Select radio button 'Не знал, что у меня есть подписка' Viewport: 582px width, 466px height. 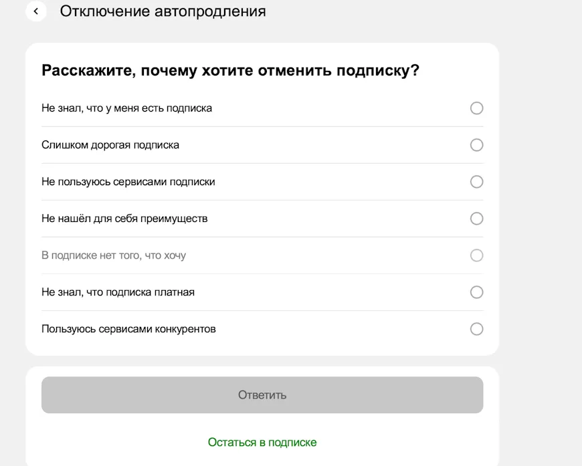pyautogui.click(x=476, y=108)
